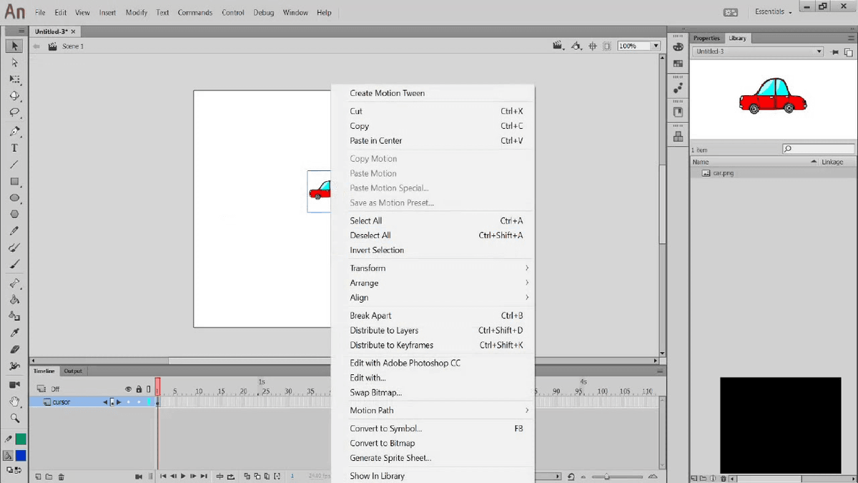Select the Subselection tool
858x483 pixels.
[14, 63]
